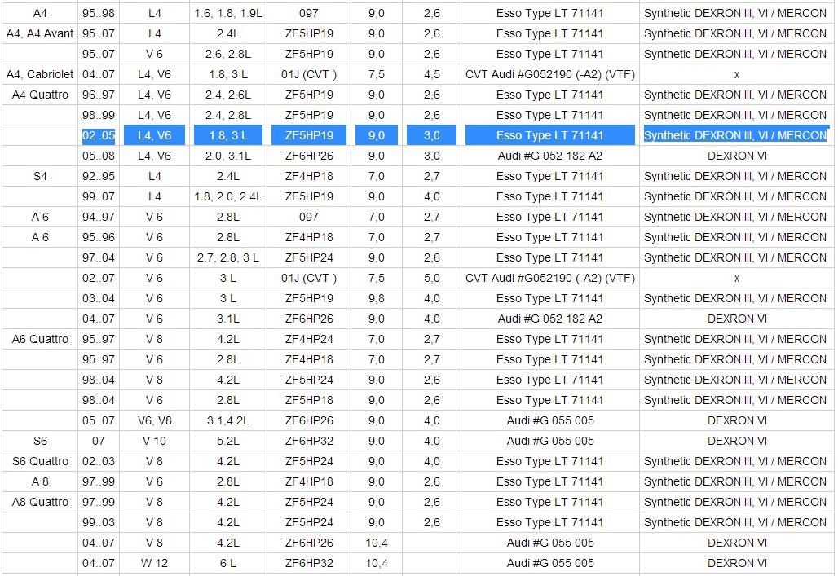Click the 2.4, 2.8L displacement cell

(228, 115)
